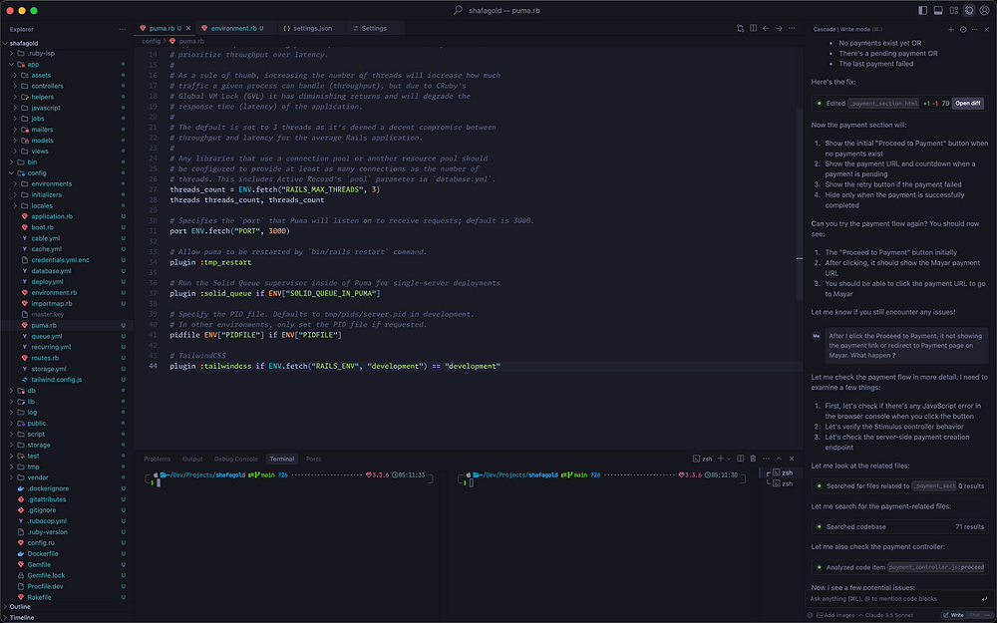This screenshot has height=623, width=997.
Task: Open customize layout icon in title bar
Action: pos(954,10)
